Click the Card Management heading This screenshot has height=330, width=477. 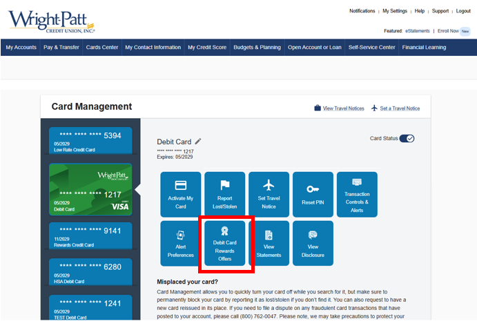pos(92,106)
